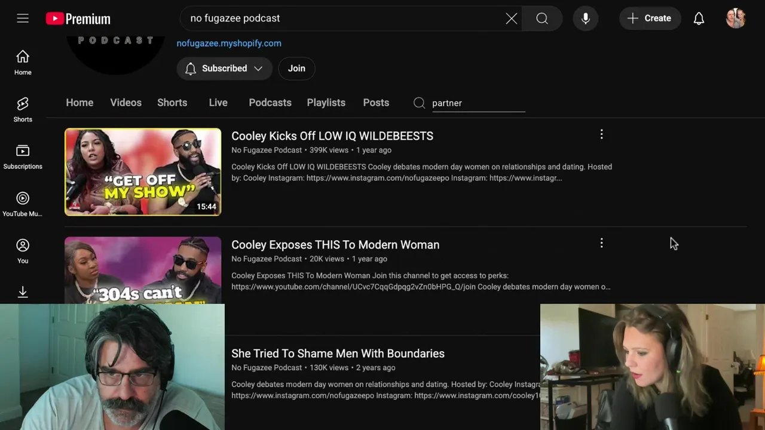Switch to the channel Home tab

(79, 103)
